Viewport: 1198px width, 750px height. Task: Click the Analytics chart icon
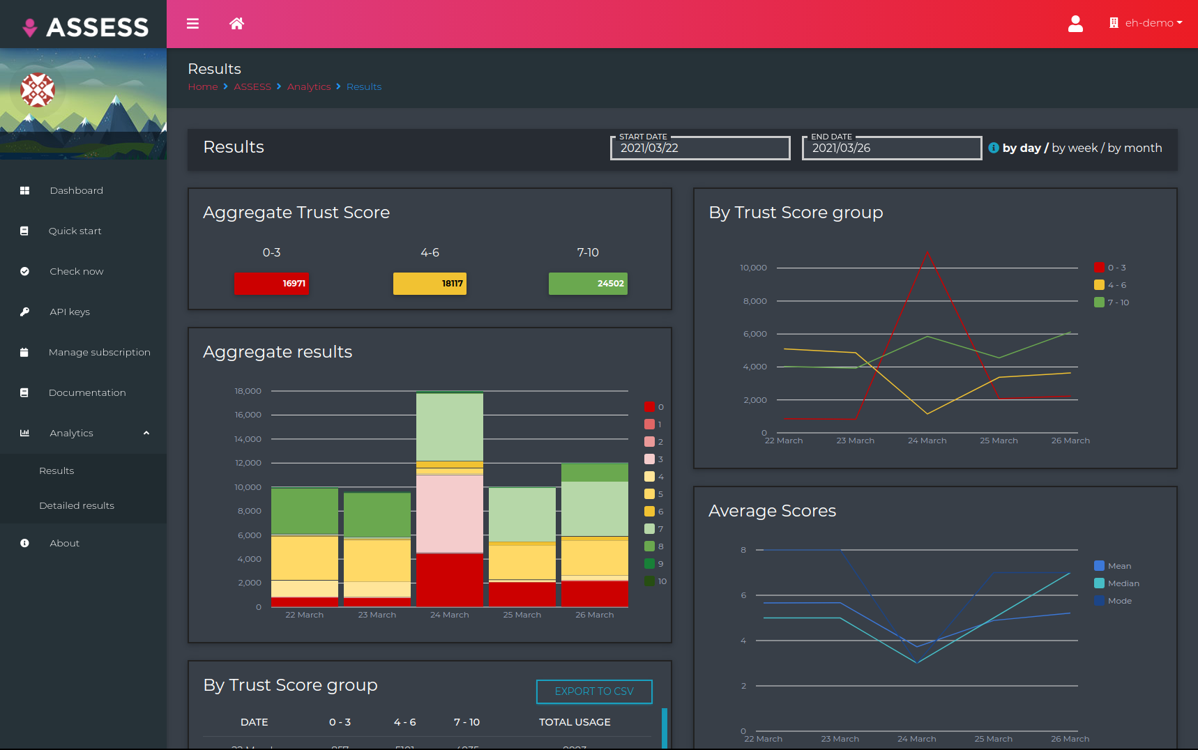pyautogui.click(x=24, y=433)
